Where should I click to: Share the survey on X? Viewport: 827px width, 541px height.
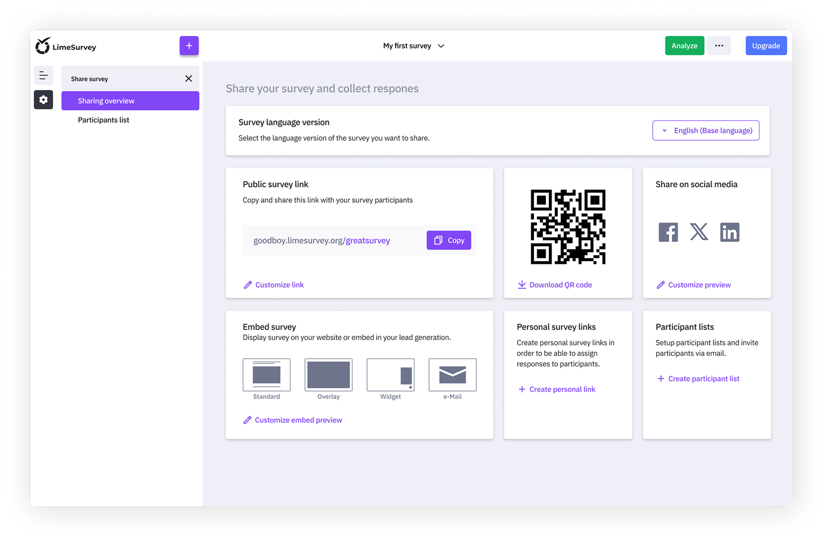pos(699,232)
